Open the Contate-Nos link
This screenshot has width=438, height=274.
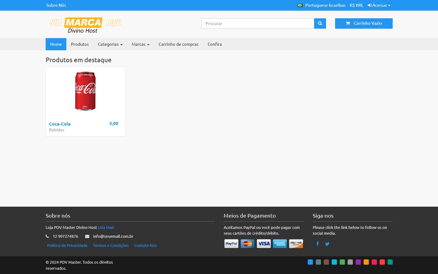click(145, 245)
